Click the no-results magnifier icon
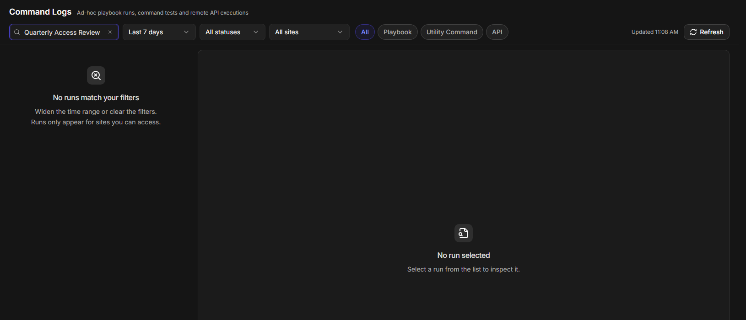Image resolution: width=746 pixels, height=320 pixels. [x=96, y=75]
